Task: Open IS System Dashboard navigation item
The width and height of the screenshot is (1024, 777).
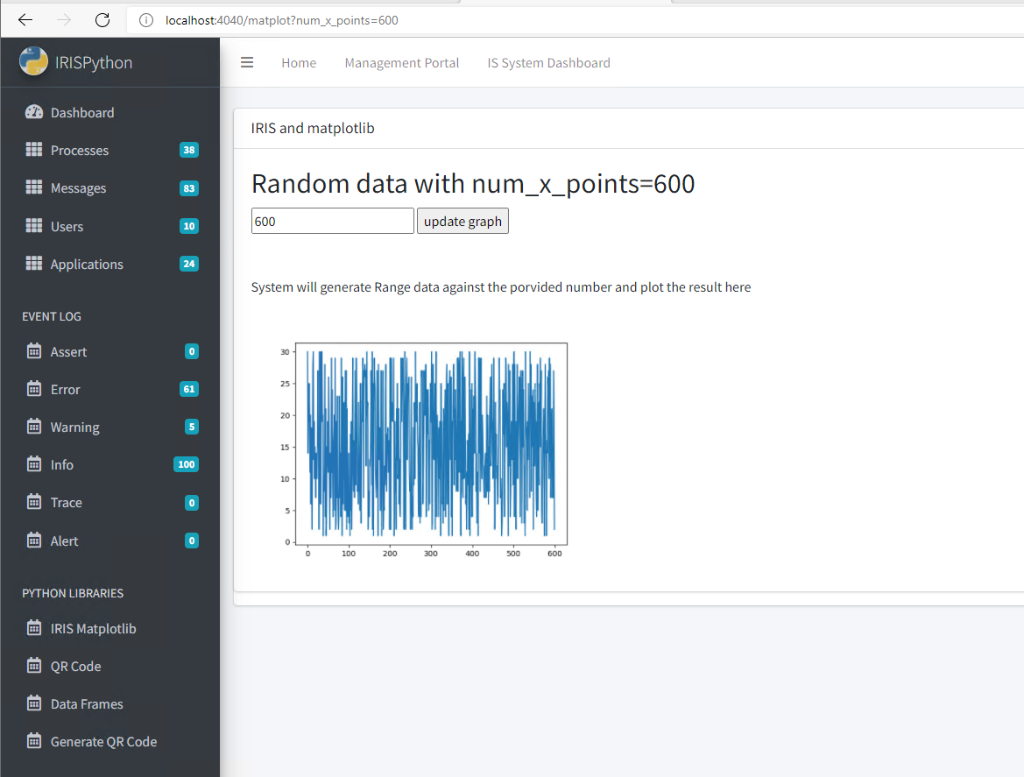Action: pyautogui.click(x=548, y=63)
